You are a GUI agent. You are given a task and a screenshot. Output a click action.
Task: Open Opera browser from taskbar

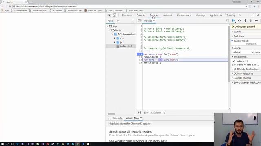48,144
